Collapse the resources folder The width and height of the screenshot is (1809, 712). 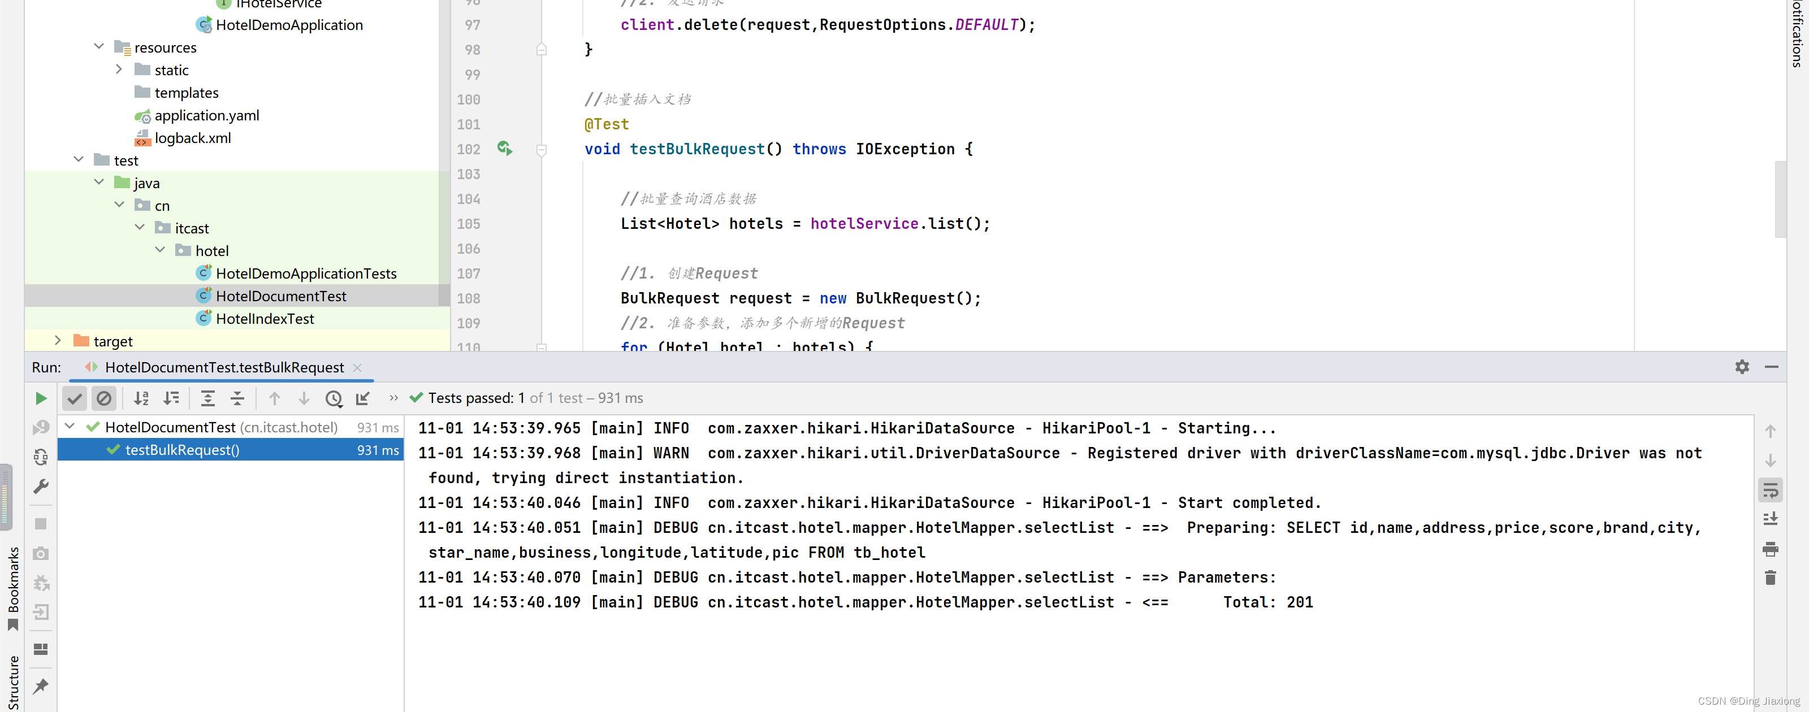(x=98, y=46)
